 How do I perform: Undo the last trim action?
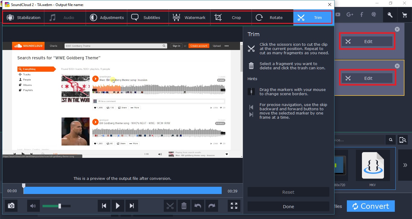(x=198, y=206)
